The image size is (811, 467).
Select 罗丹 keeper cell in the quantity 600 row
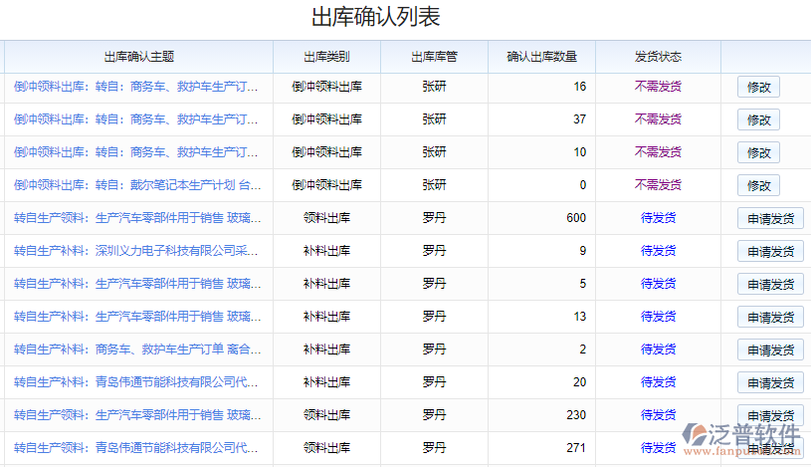point(435,218)
